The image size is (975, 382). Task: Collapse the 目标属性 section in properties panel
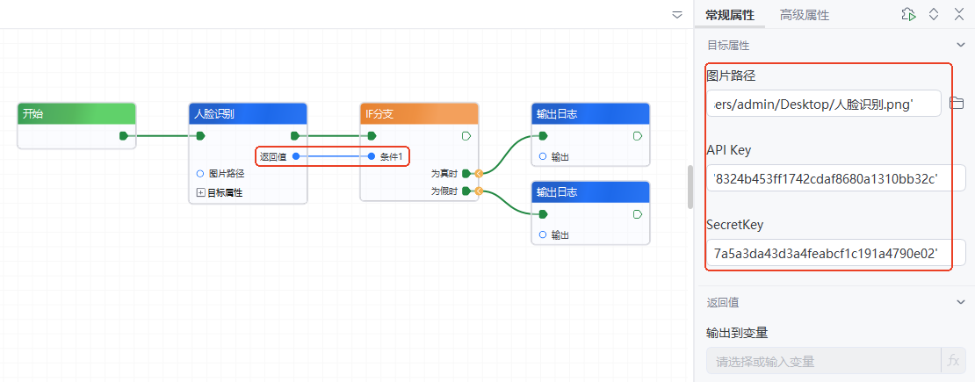click(x=960, y=45)
